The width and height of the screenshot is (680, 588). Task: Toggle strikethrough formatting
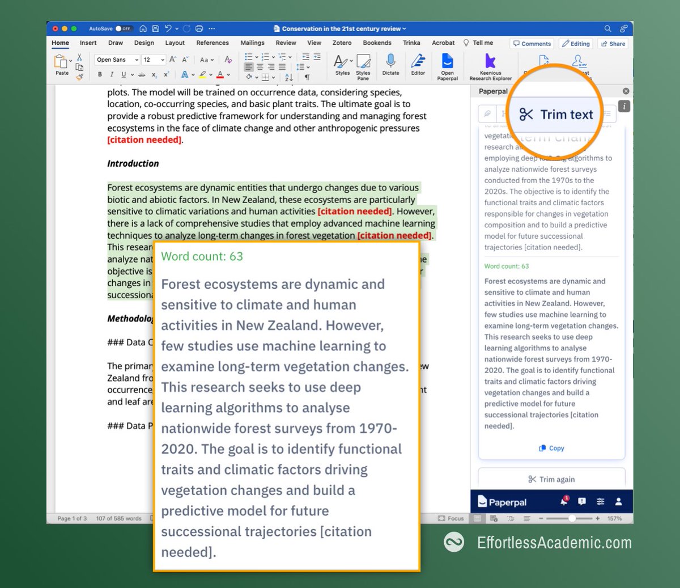[x=142, y=74]
